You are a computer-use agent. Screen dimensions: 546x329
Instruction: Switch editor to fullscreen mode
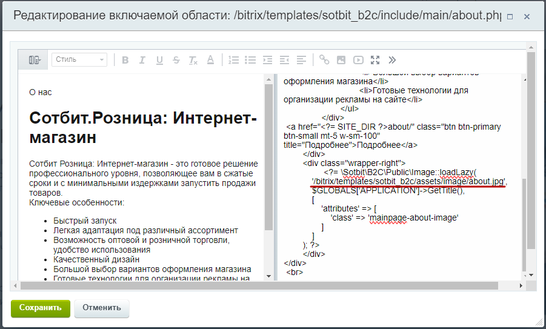pos(375,60)
